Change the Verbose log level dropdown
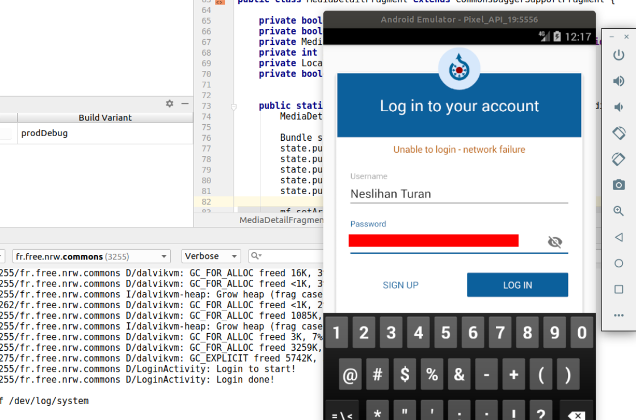Screen dimensions: 636x420 point(210,256)
